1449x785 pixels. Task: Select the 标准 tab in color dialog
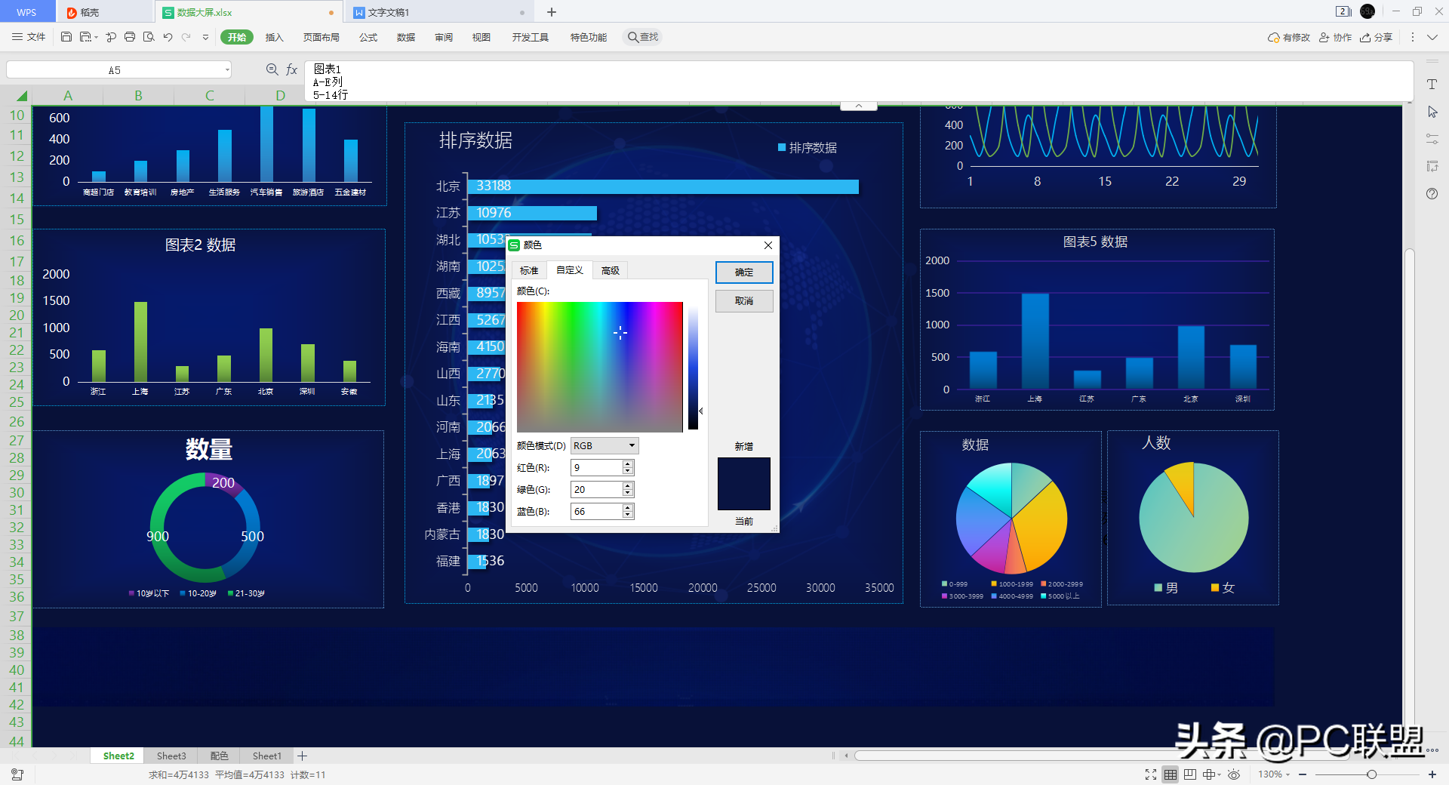529,270
